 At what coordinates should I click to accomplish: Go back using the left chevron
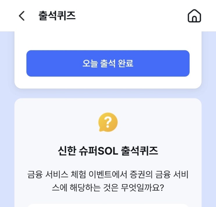[x=22, y=16]
